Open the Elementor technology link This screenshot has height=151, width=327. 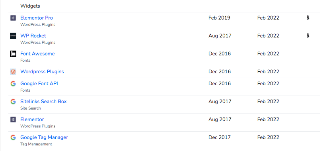point(32,120)
